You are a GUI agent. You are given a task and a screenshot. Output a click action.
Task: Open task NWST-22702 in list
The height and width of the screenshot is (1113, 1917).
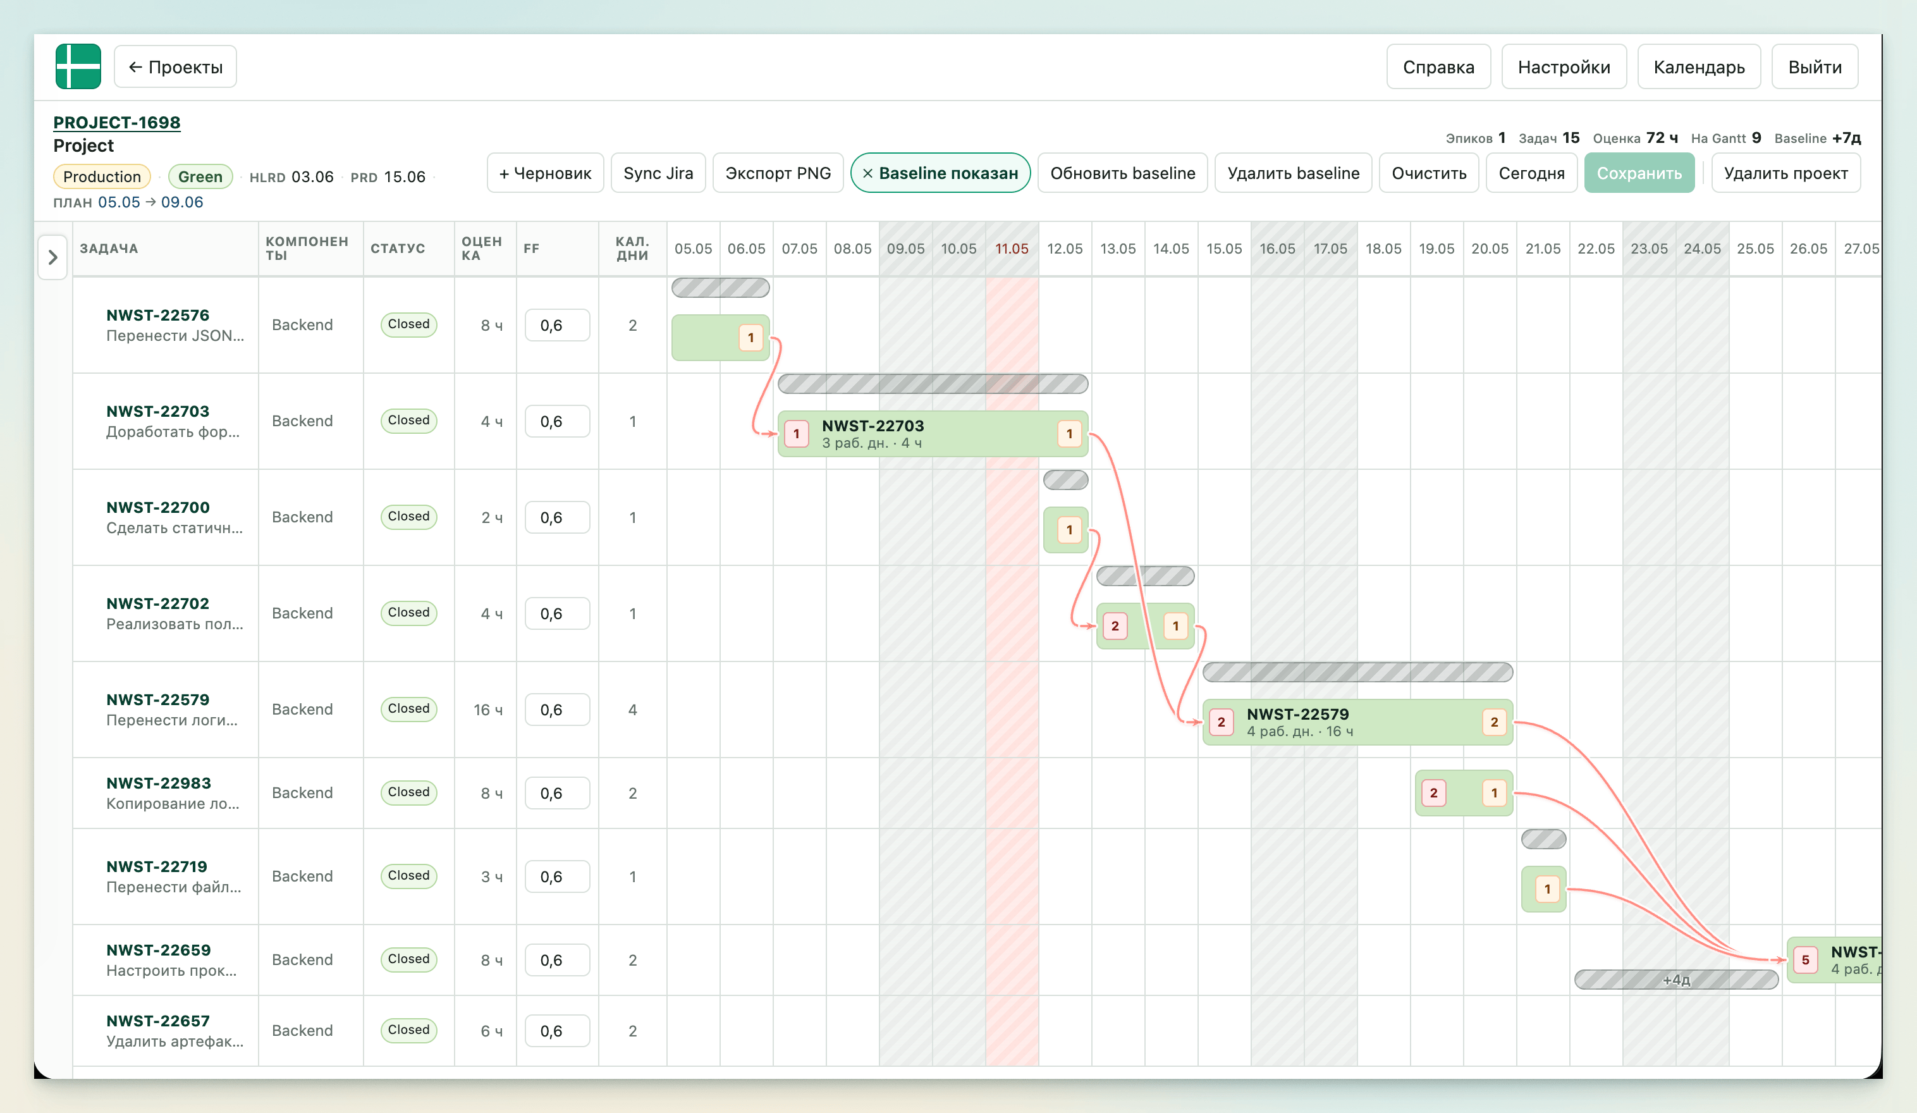(157, 603)
